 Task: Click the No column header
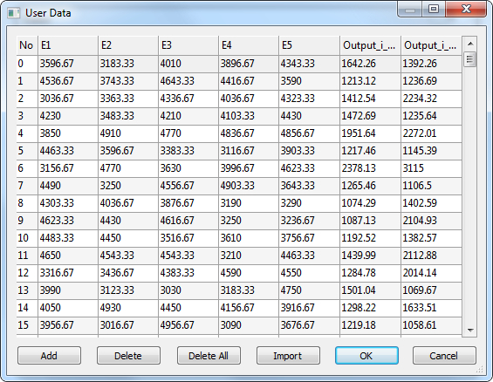click(x=27, y=45)
